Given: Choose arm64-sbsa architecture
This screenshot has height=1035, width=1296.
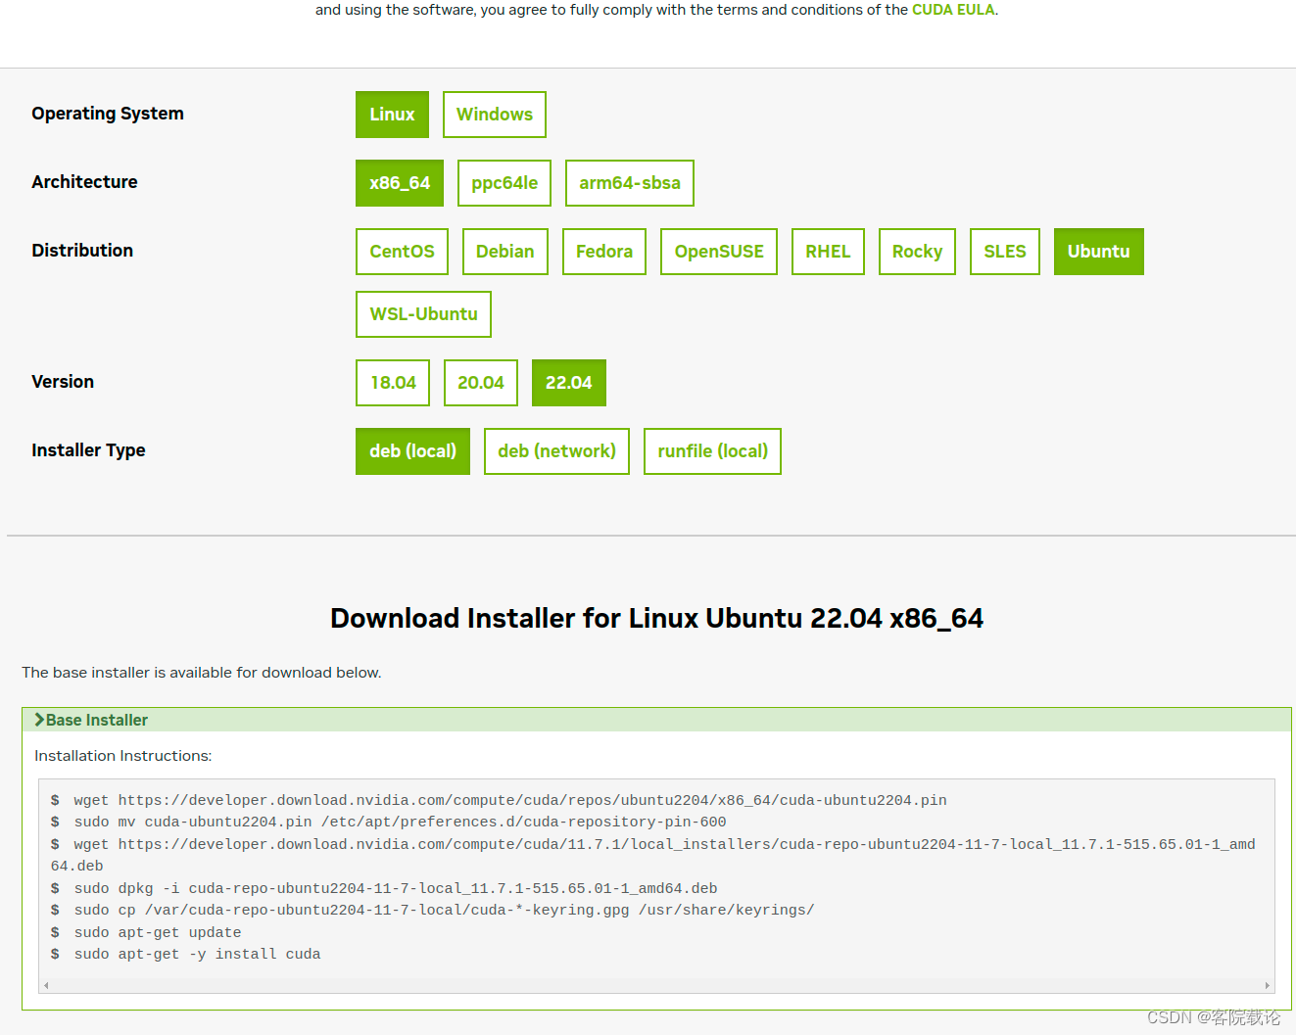Looking at the screenshot, I should pyautogui.click(x=630, y=183).
